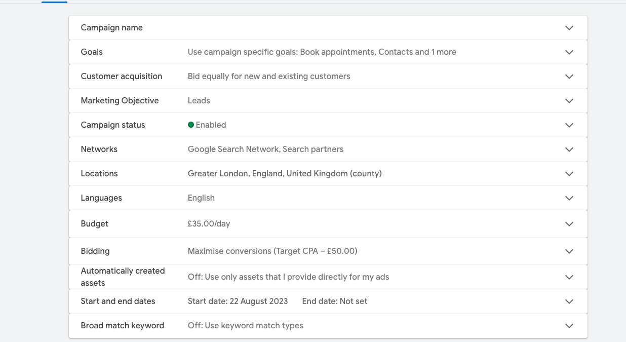Viewport: 626px width, 342px height.
Task: Click the Greater London location value
Action: click(x=284, y=173)
